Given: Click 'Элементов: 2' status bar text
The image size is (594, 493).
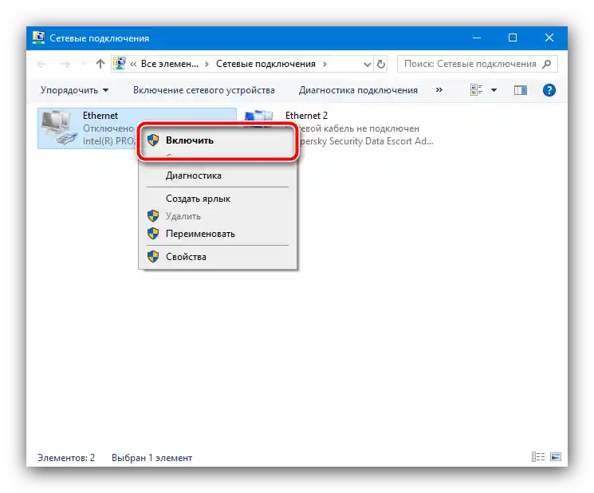Looking at the screenshot, I should (x=66, y=458).
